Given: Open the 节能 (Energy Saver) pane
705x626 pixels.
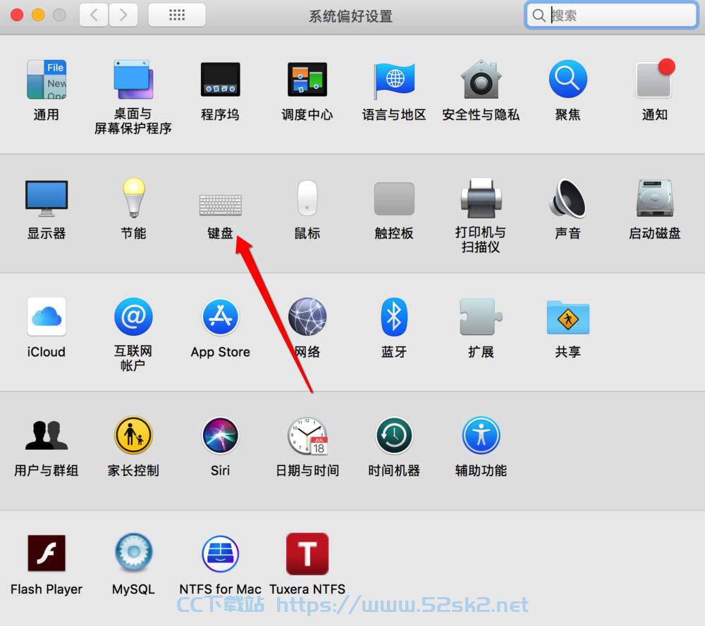Looking at the screenshot, I should point(133,198).
